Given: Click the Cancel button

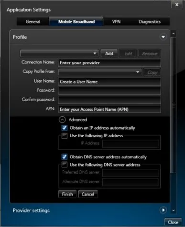Looking at the screenshot, I should [x=88, y=194].
